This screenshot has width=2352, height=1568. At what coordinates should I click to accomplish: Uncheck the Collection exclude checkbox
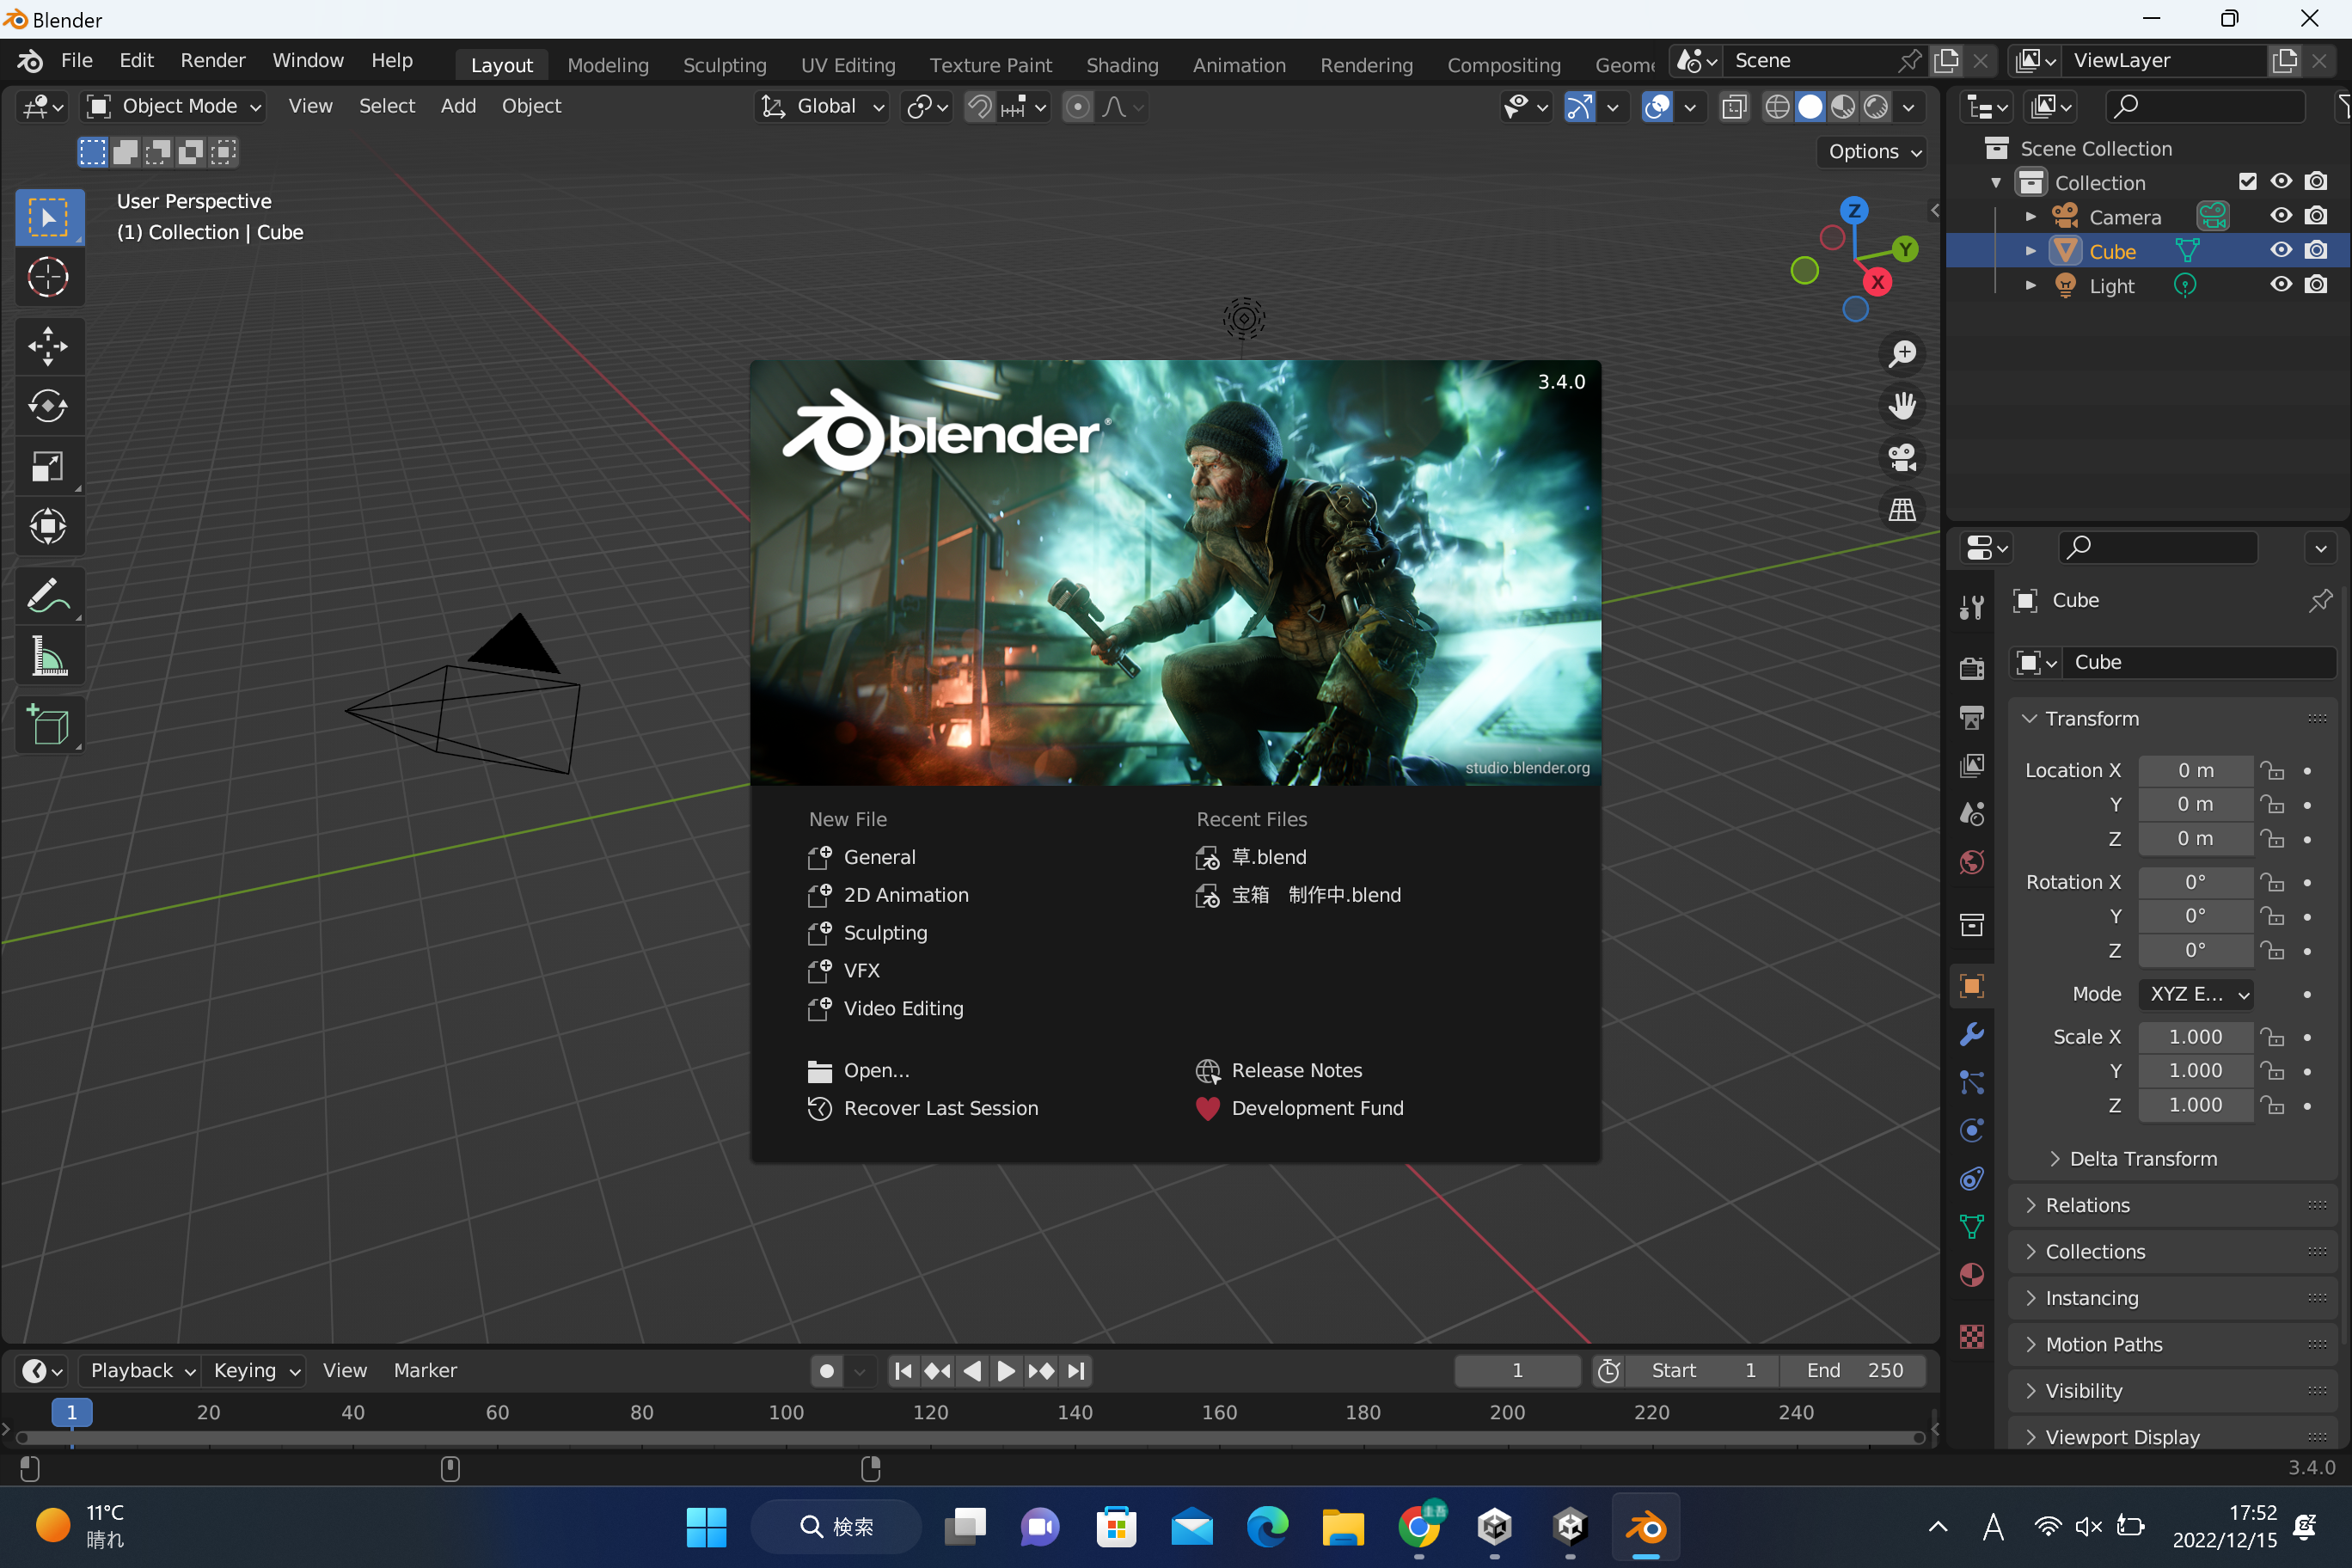click(2247, 181)
